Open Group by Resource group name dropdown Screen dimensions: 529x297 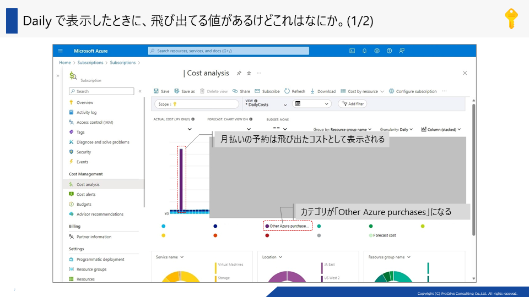342,129
